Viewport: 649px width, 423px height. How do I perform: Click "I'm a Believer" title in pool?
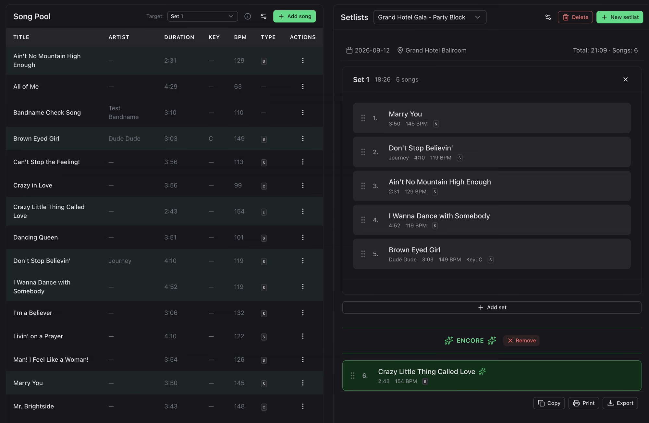[33, 313]
